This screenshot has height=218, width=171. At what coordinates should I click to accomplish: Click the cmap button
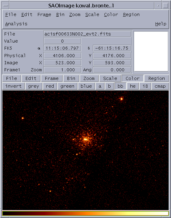click(x=160, y=86)
